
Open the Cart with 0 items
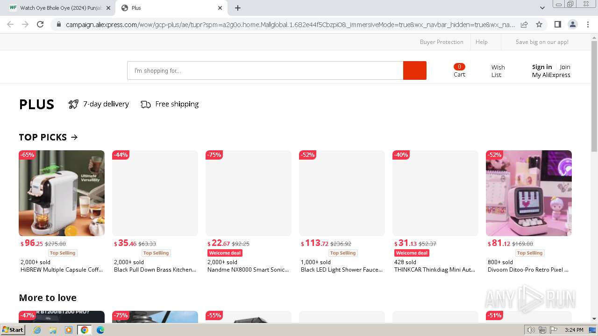[x=459, y=70]
